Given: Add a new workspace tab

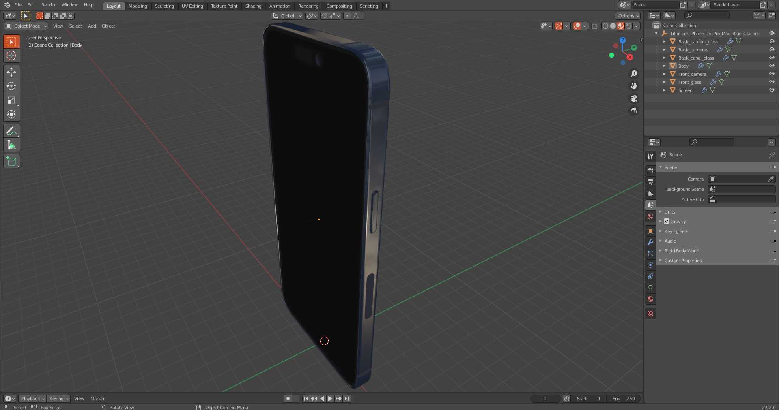Looking at the screenshot, I should [386, 6].
